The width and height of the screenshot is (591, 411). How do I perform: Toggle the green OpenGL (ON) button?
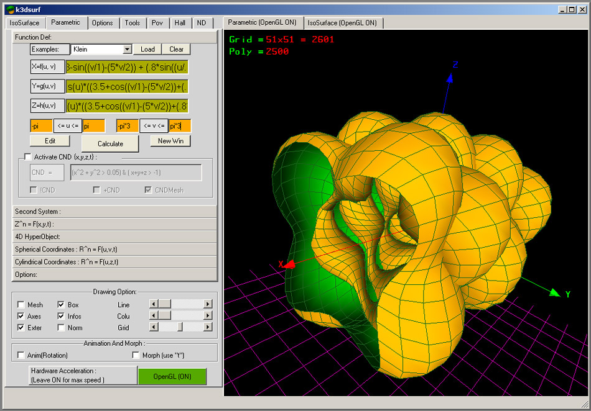click(172, 376)
